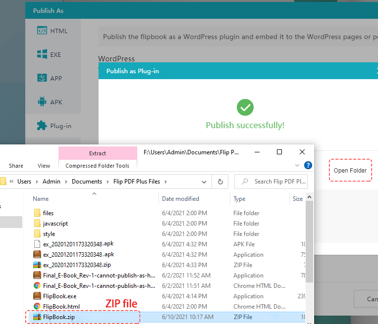Click the 'APK File' type cell
The height and width of the screenshot is (324, 378).
244,244
